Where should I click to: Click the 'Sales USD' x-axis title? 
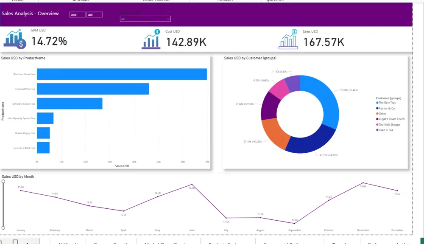coord(122,166)
